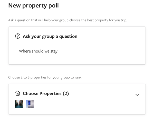Select the blue building property thumbnail
Viewport: 154px width, 122px height.
[30, 104]
